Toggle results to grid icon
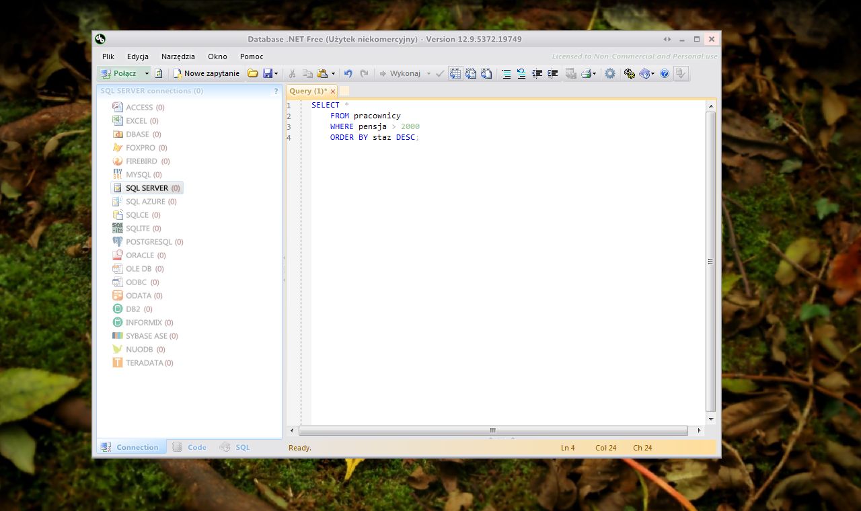The image size is (861, 511). 455,73
